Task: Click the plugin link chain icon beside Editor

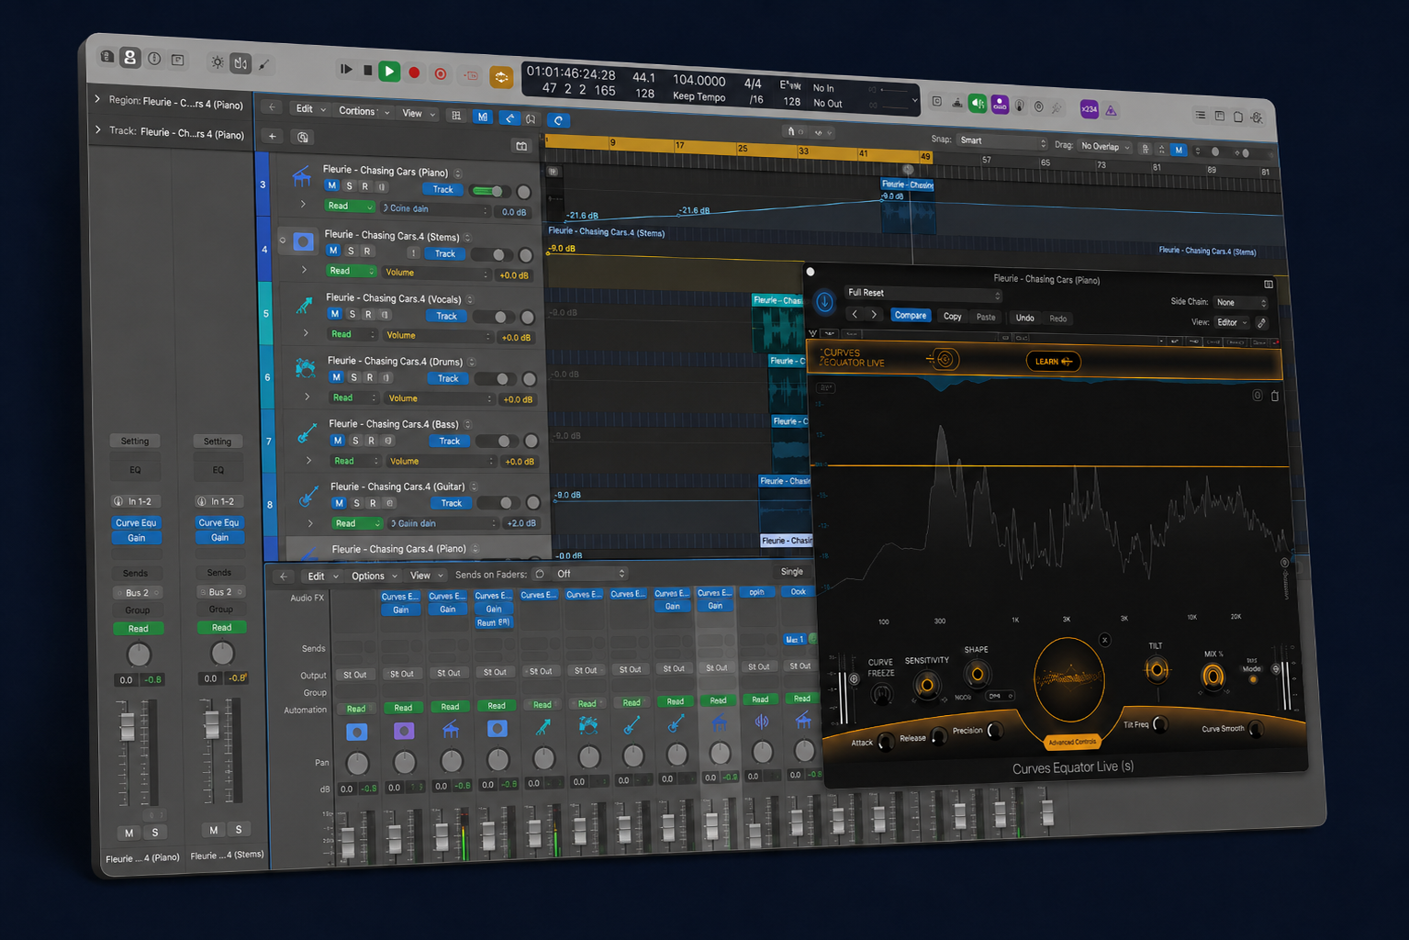Action: click(x=1262, y=323)
